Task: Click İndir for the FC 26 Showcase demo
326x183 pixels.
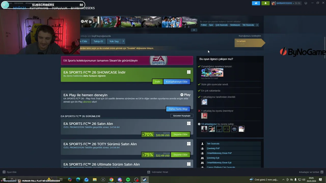Action: pos(157,82)
